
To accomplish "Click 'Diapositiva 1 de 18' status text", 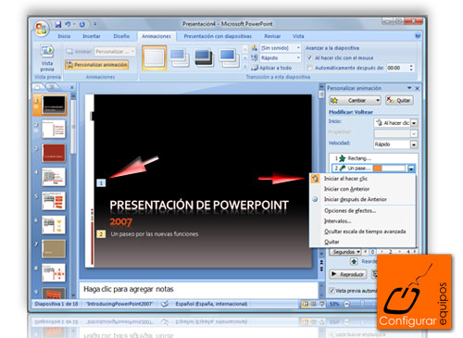I will click(56, 304).
